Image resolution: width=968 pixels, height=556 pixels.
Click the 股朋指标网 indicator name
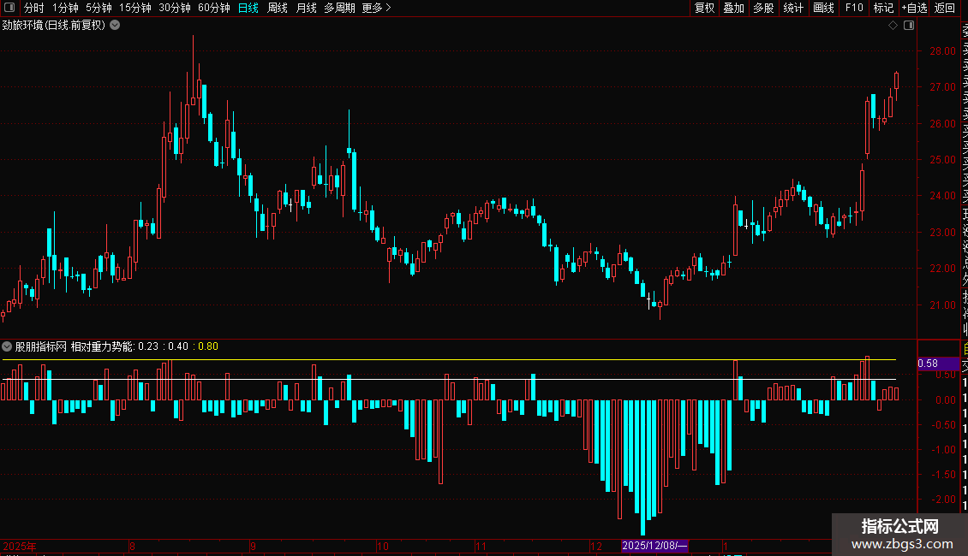[41, 346]
